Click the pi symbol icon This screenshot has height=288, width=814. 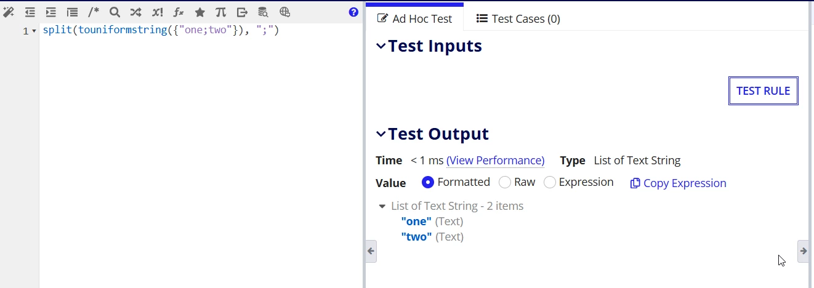click(x=220, y=12)
